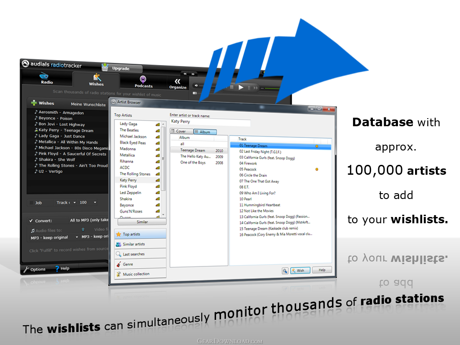460x345 pixels.
Task: Open the 100 count dropdown
Action: [88, 203]
